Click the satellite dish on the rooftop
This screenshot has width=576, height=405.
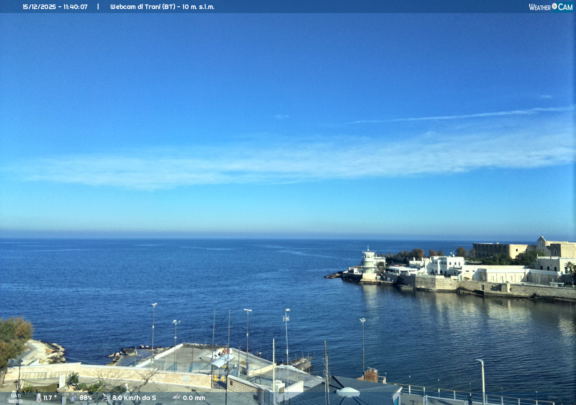[348, 392]
